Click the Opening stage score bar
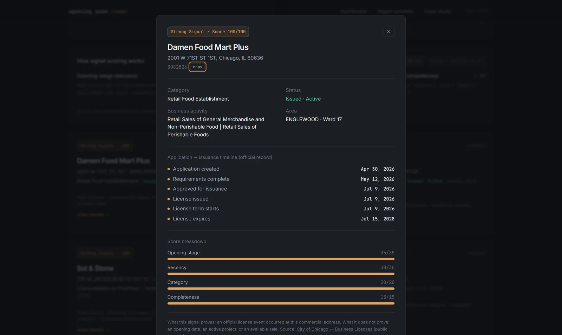This screenshot has width=562, height=335. [x=281, y=259]
